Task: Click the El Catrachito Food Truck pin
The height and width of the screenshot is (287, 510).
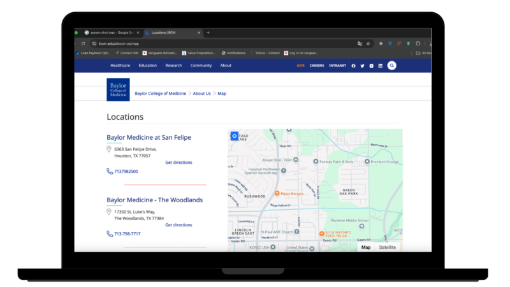Action: coord(322,233)
